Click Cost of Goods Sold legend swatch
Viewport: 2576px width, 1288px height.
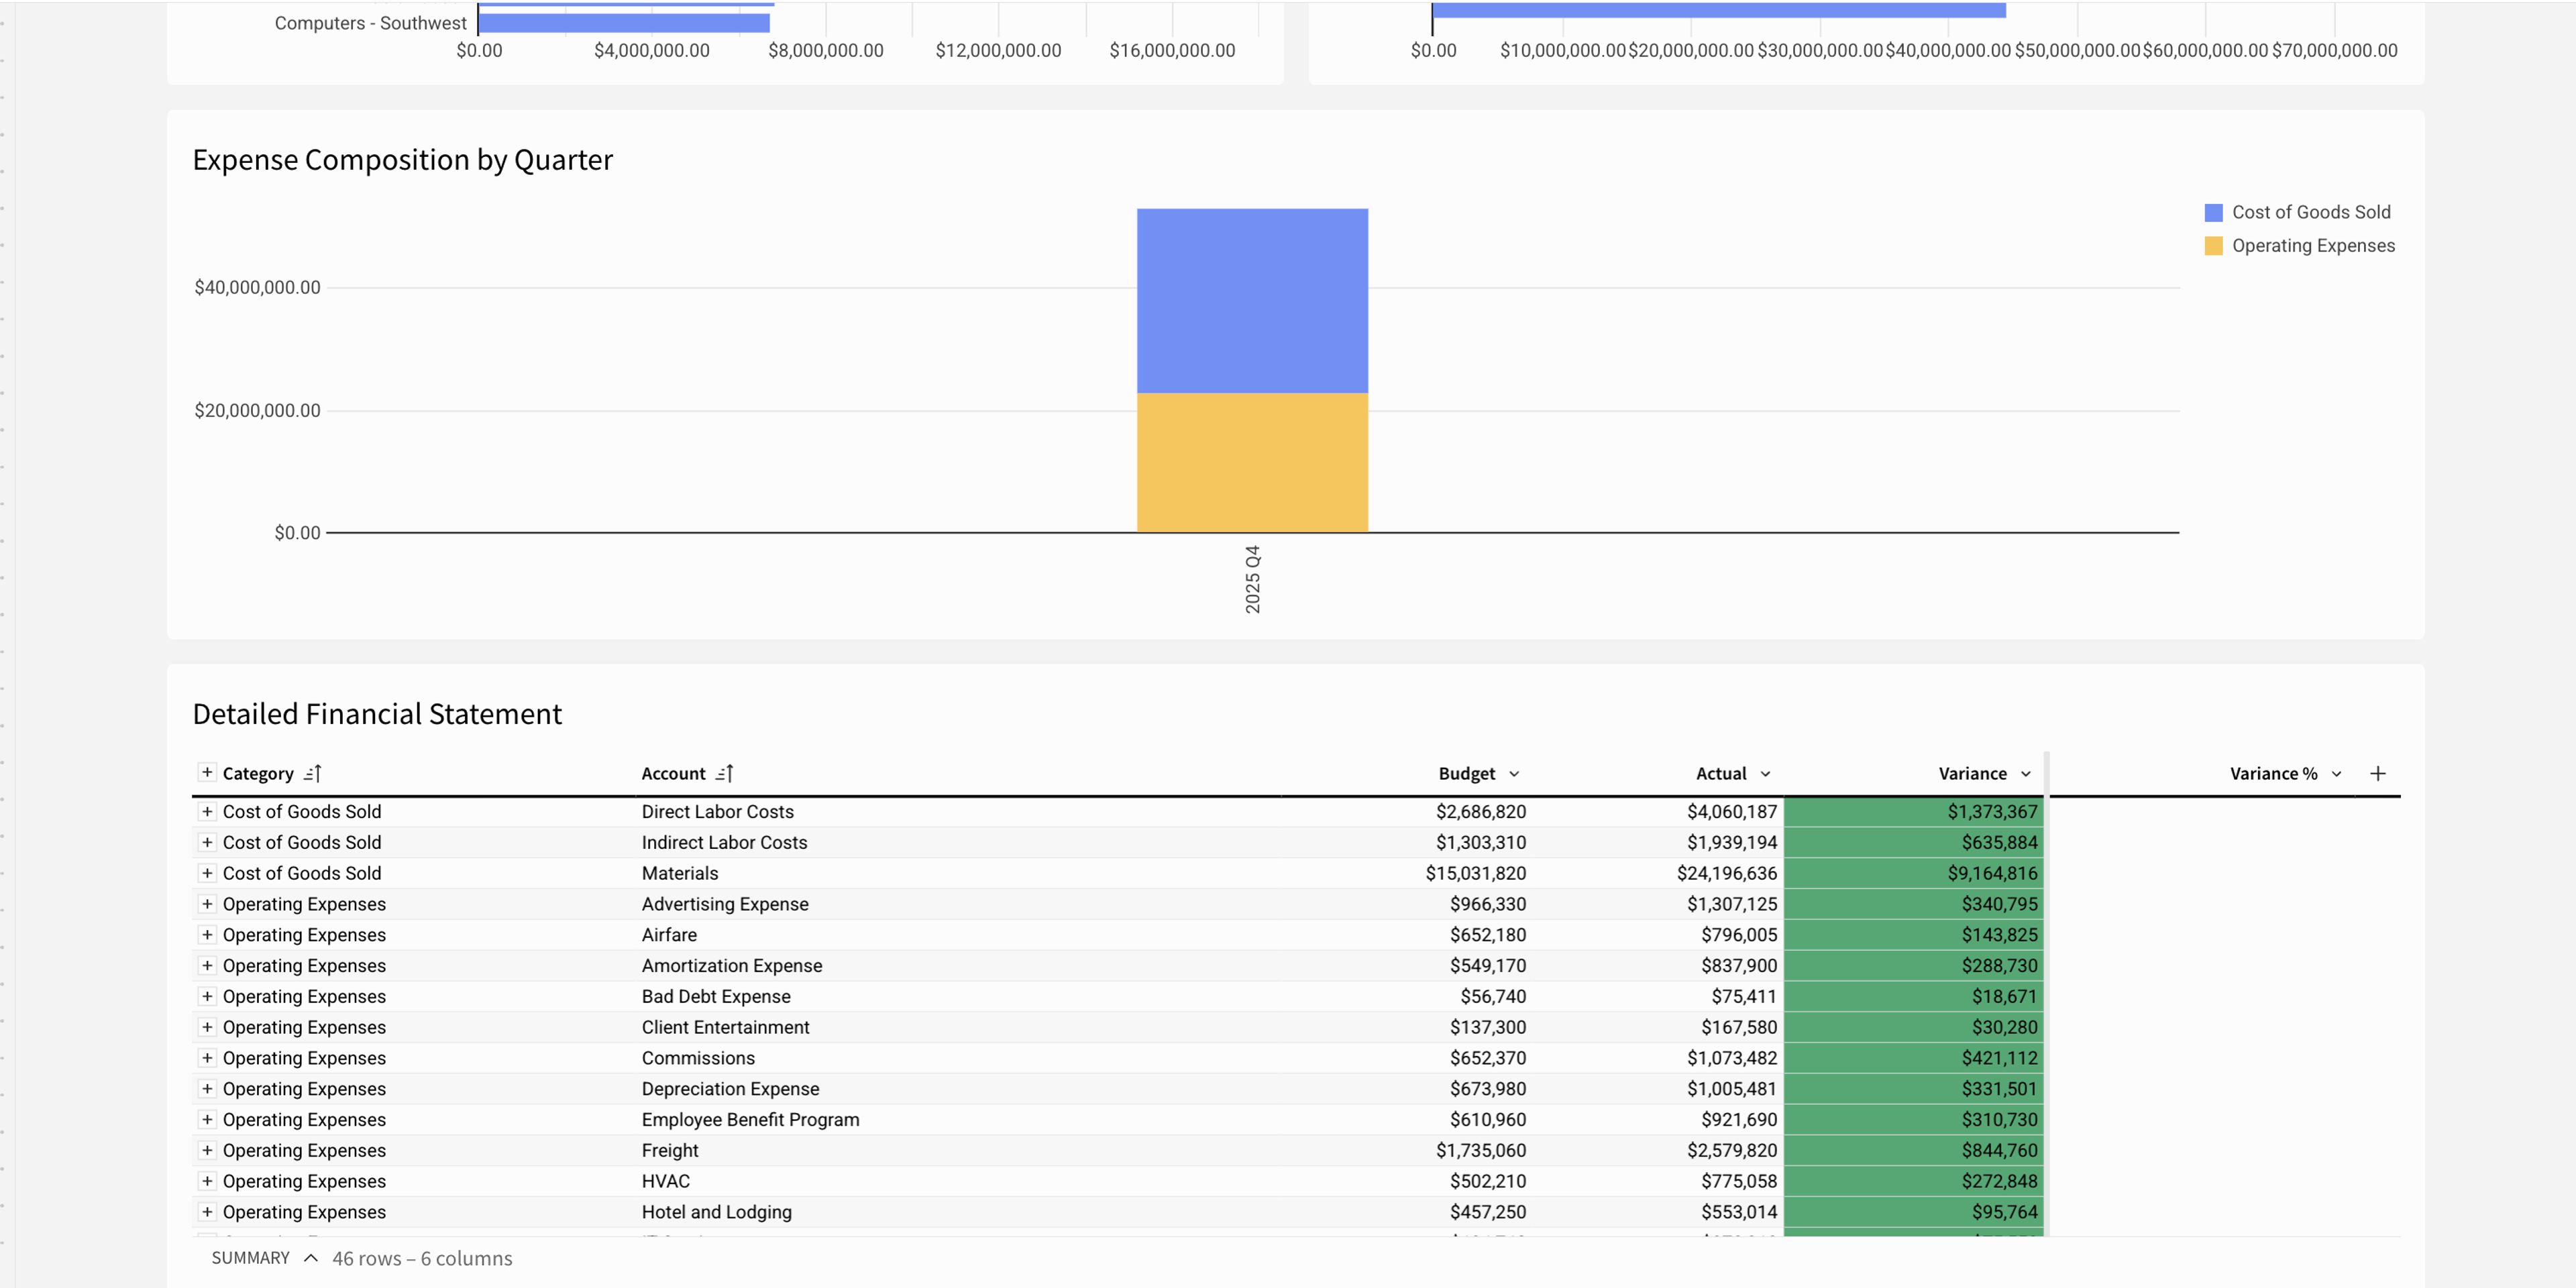point(2213,212)
